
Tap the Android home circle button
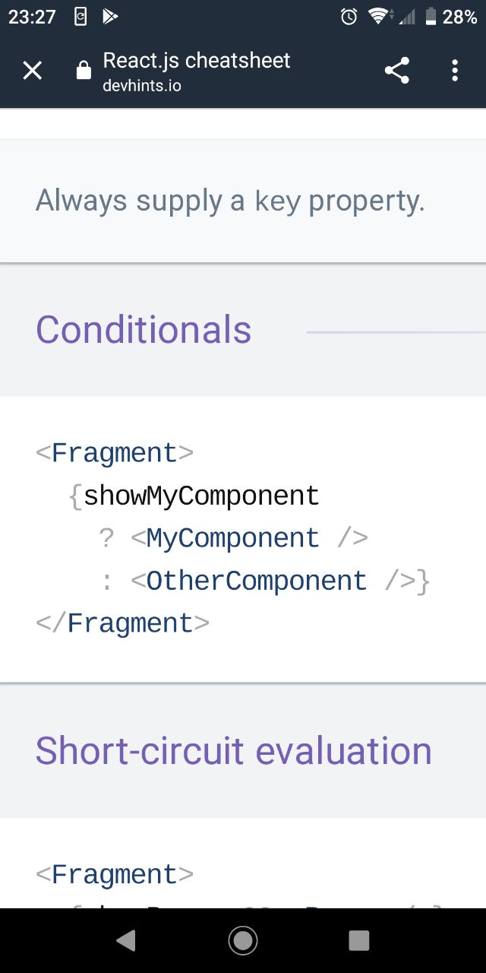243,940
